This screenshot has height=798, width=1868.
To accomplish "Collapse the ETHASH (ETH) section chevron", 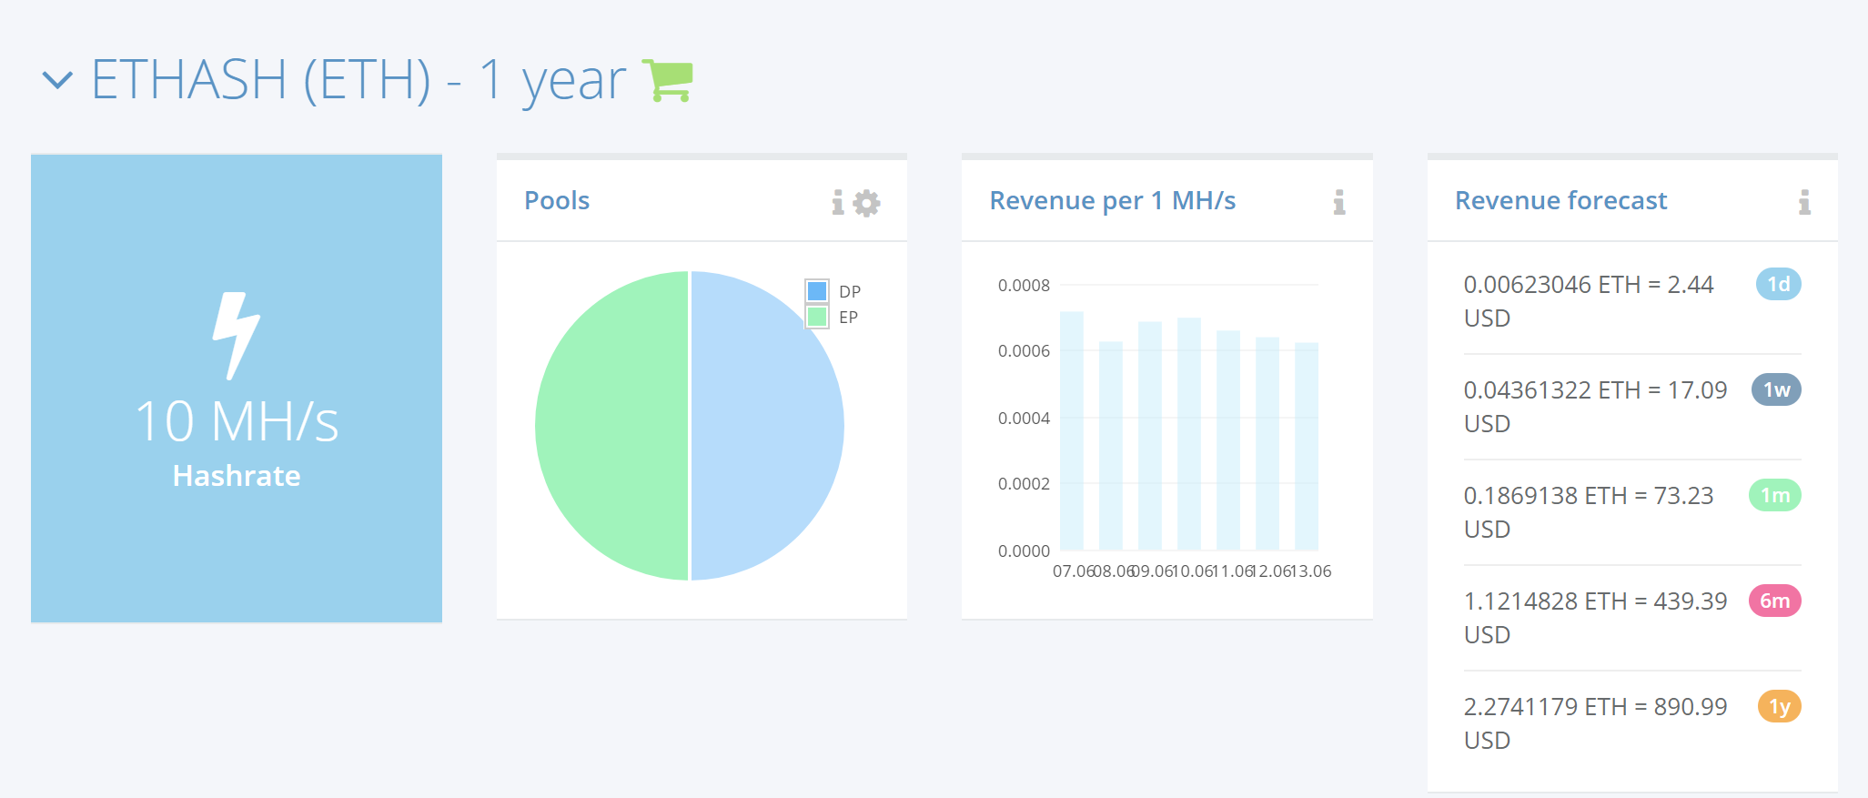I will 57,81.
